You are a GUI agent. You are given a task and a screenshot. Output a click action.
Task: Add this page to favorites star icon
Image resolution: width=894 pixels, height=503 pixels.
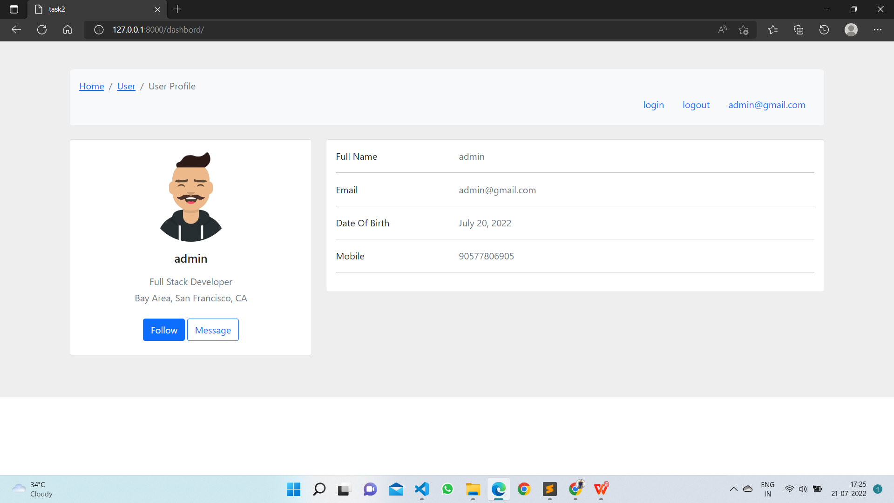point(744,30)
